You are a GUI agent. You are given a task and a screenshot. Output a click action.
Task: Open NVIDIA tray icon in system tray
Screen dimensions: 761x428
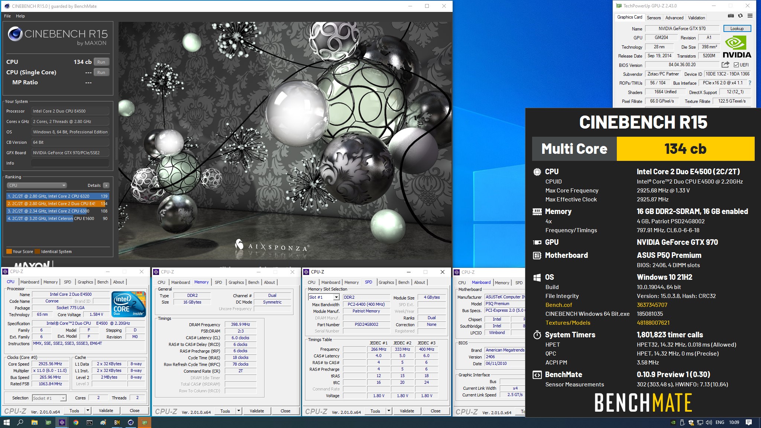coord(673,422)
